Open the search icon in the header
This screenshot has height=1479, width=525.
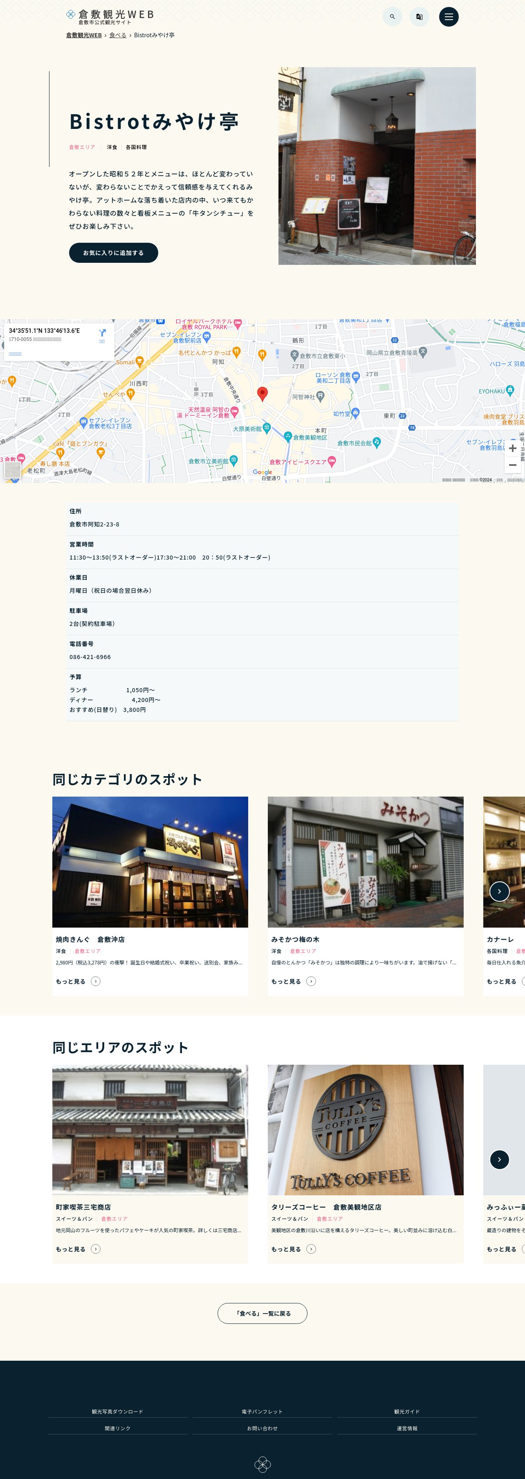(392, 17)
